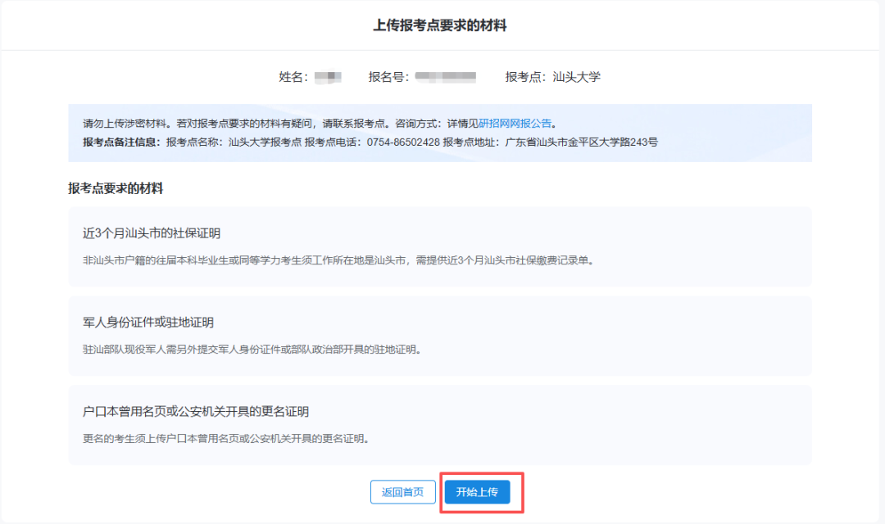Viewport: 885px width, 524px height.
Task: Click the 开始上传 button
Action: click(477, 492)
